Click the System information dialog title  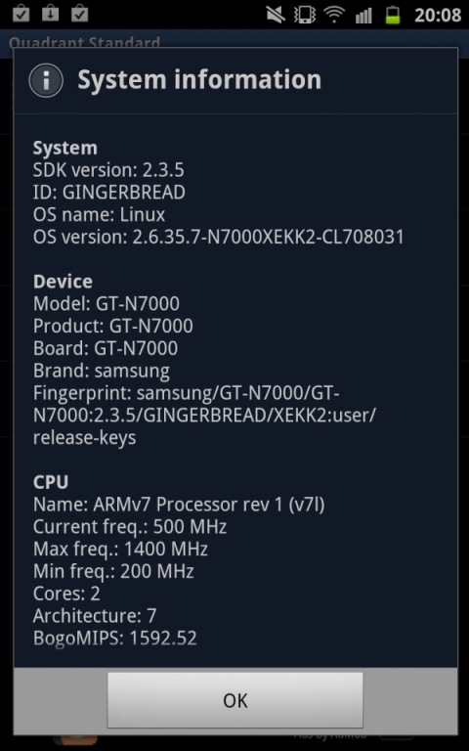click(x=199, y=79)
